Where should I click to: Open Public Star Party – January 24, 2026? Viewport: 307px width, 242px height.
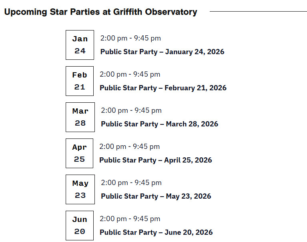(x=162, y=52)
